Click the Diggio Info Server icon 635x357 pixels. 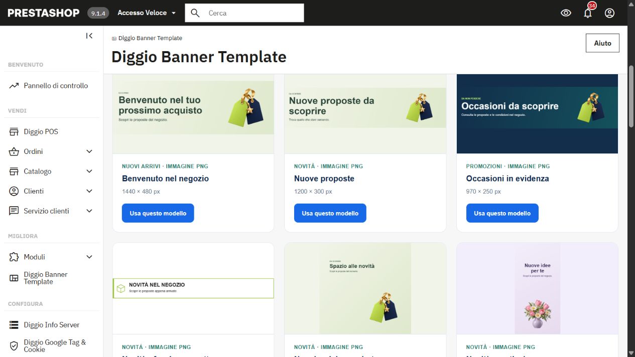coord(14,325)
